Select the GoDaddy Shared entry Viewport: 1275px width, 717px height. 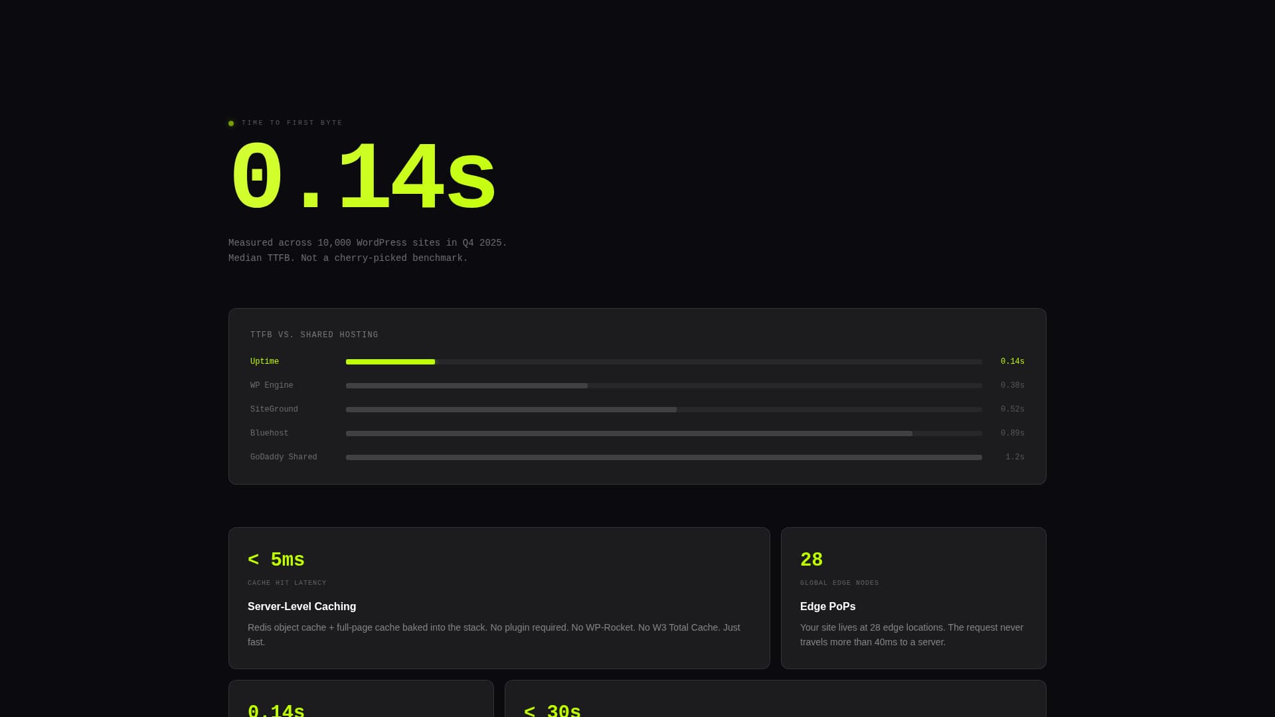click(x=284, y=457)
